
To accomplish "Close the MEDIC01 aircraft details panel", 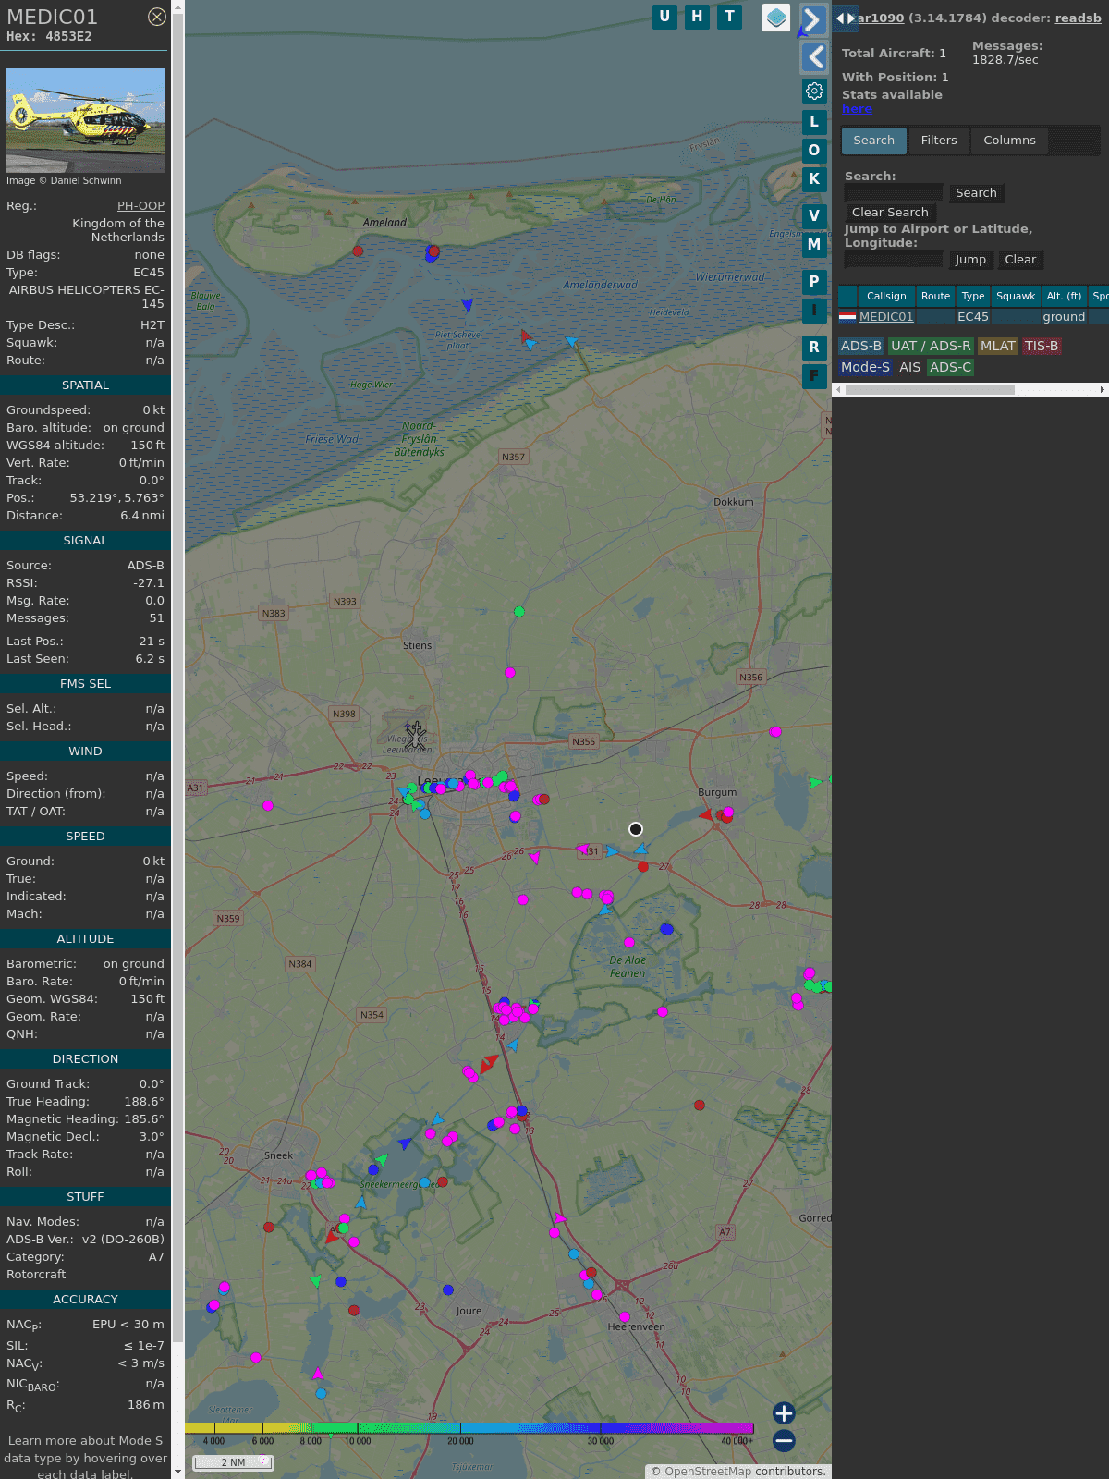I will coord(157,17).
